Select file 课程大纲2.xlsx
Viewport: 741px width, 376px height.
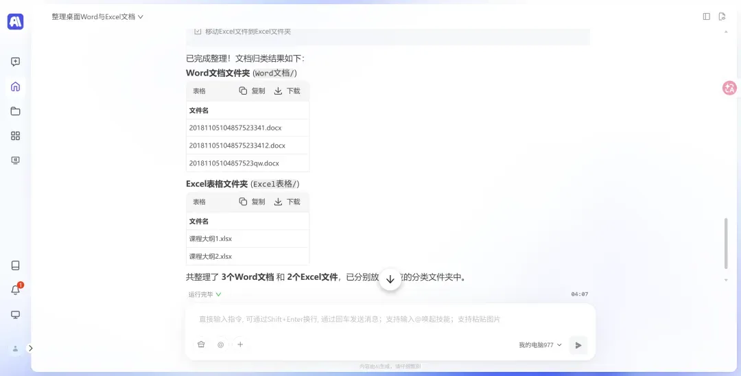(211, 256)
